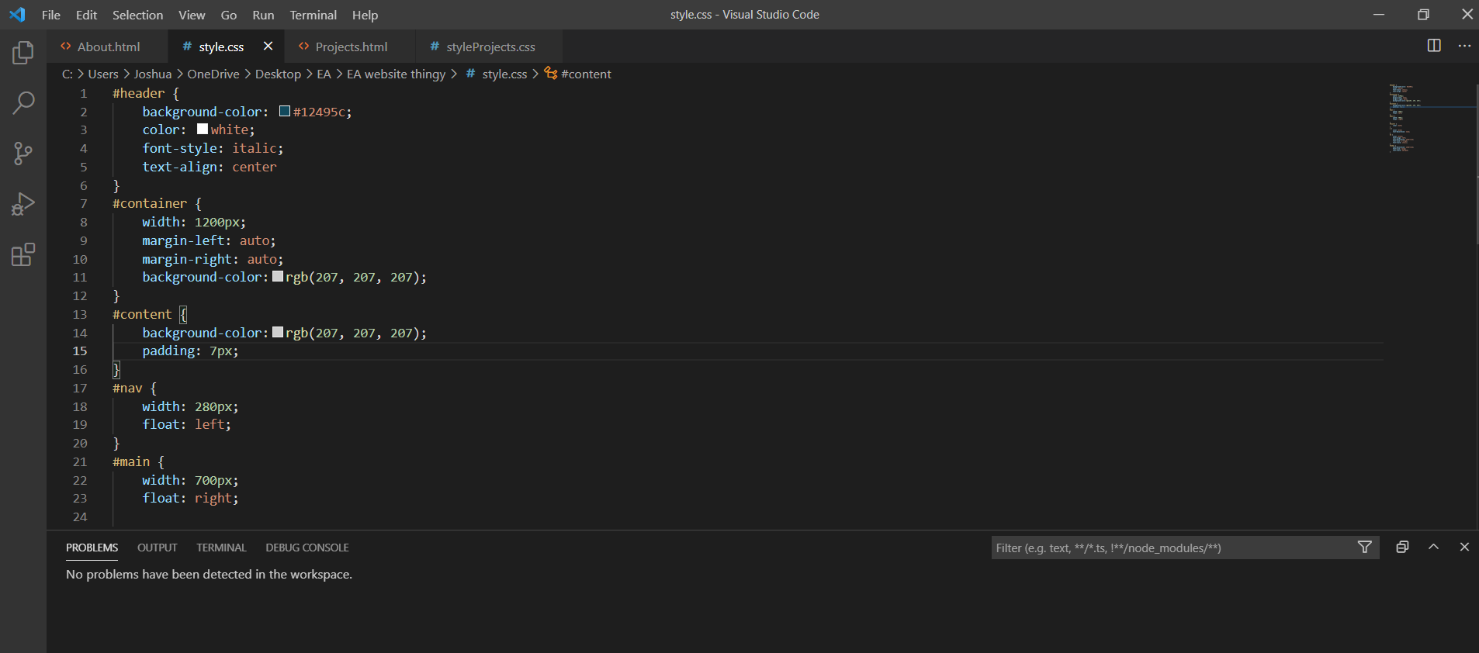Click the filter funnel icon in Problems panel

(x=1364, y=548)
